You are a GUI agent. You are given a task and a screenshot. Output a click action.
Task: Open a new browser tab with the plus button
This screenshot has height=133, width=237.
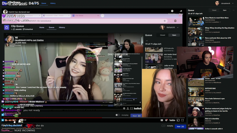[x=103, y=16]
